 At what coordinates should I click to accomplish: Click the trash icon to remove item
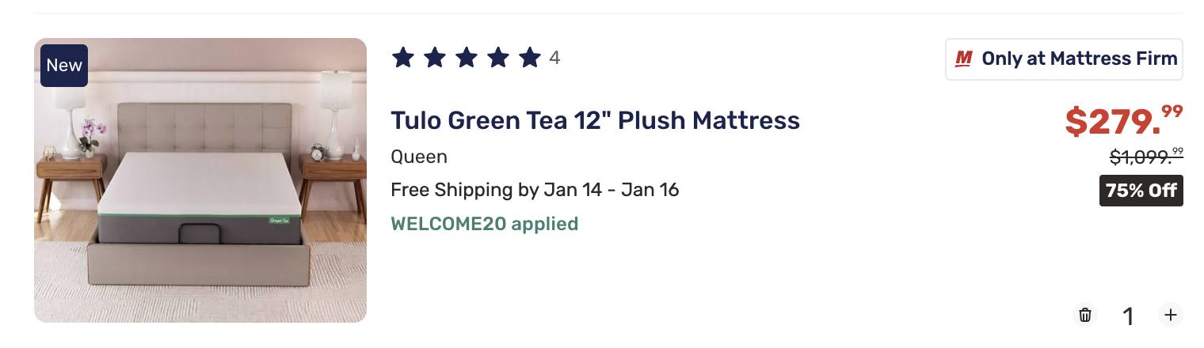tap(1085, 315)
